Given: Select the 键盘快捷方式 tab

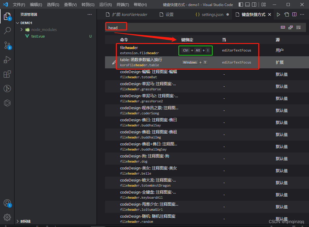Looking at the screenshot, I should click(253, 14).
